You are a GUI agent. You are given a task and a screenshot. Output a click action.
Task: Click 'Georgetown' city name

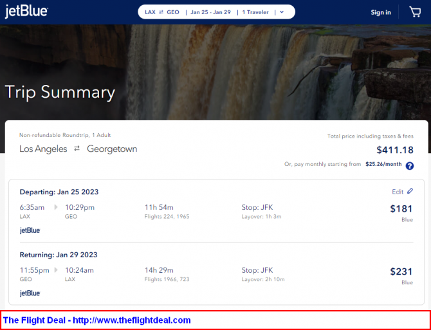coord(112,149)
